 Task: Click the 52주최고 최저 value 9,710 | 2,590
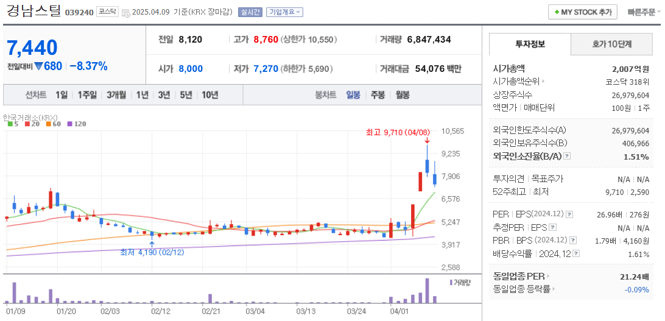[x=628, y=192]
